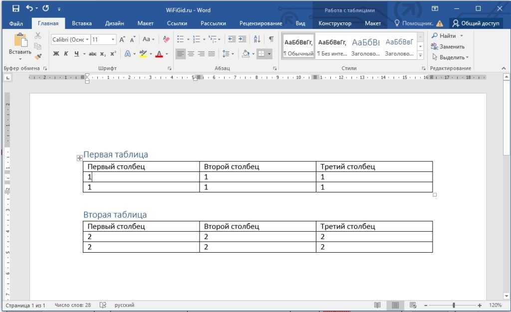The height and width of the screenshot is (312, 511).
Task: Undo the last action
Action: pyautogui.click(x=29, y=8)
